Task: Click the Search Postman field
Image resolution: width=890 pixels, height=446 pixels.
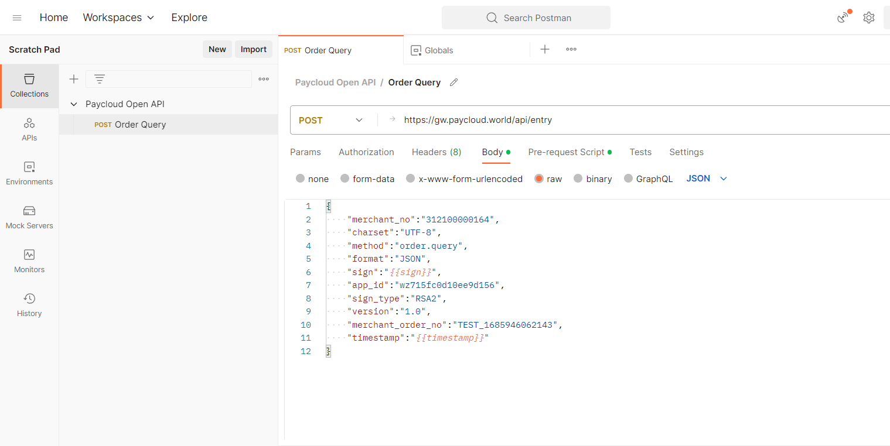Action: click(526, 18)
